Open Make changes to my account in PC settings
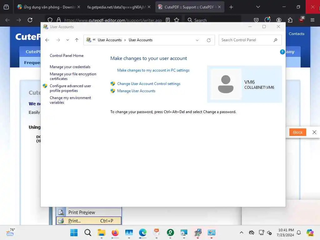This screenshot has width=320, height=240. [x=153, y=70]
